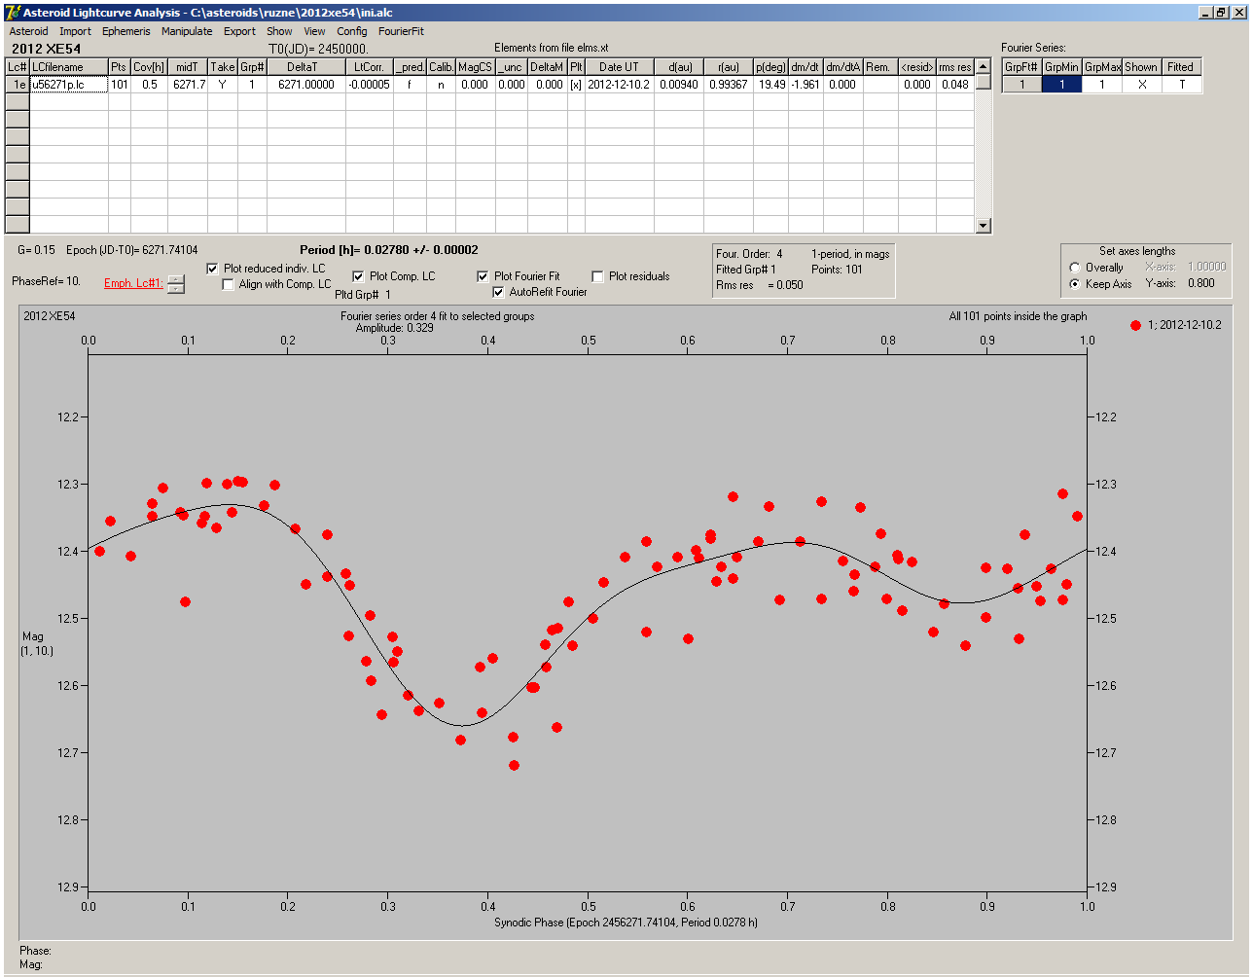Restore the window with title bar button
Screen dimensions: 1253x977
1221,13
